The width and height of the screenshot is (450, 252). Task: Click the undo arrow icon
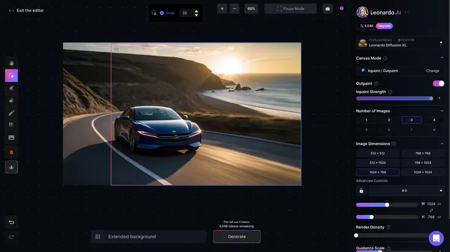click(x=11, y=222)
